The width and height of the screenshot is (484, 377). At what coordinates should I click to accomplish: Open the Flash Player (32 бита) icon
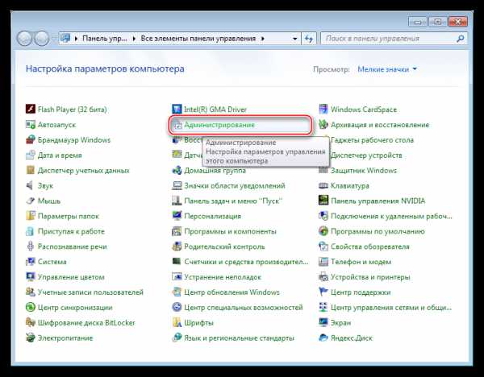31,109
